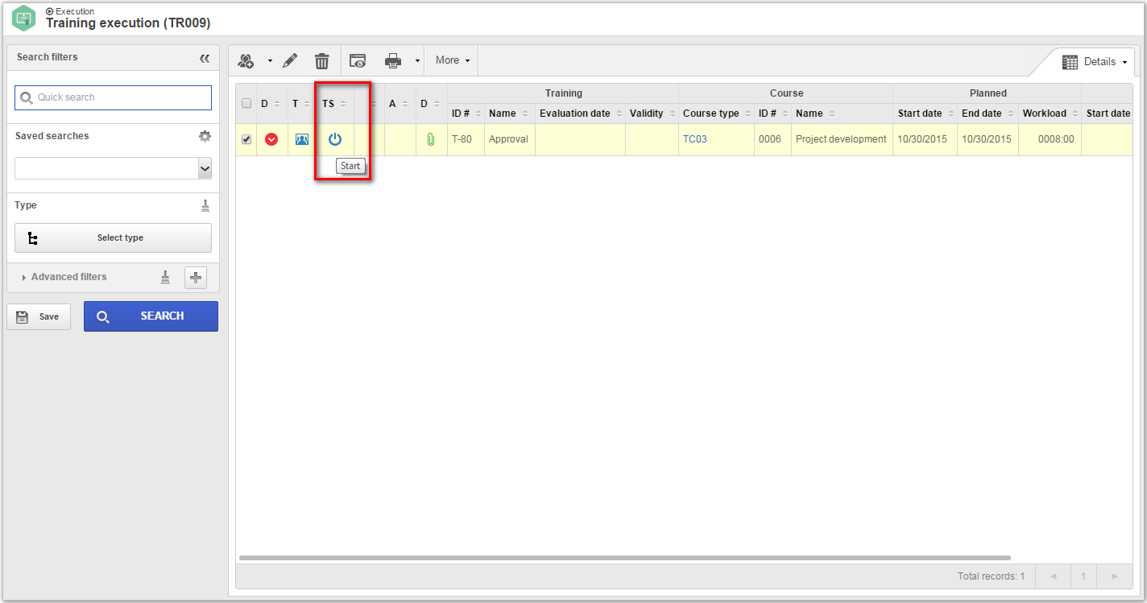Go to the previous page with the left arrow
Viewport: 1147px width, 603px height.
[x=1054, y=576]
